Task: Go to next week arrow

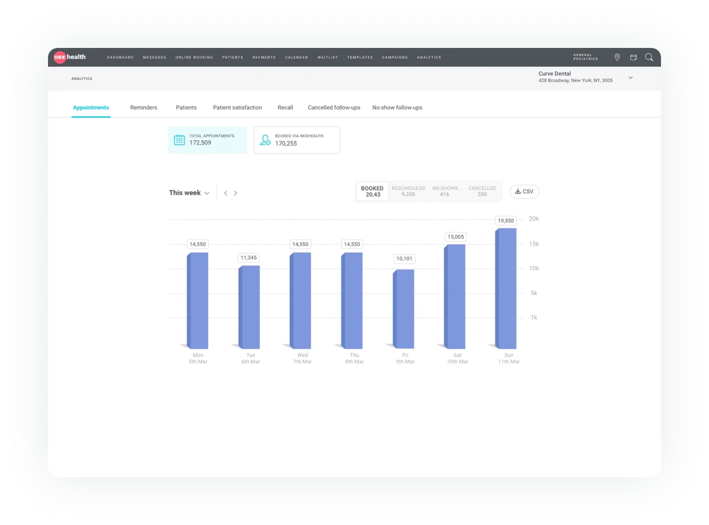Action: [x=236, y=193]
